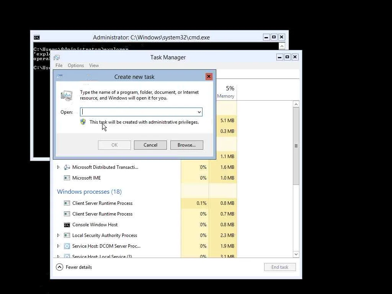The width and height of the screenshot is (392, 294).
Task: Click the Task Manager vertical scrollbar thumb
Action: click(x=296, y=146)
